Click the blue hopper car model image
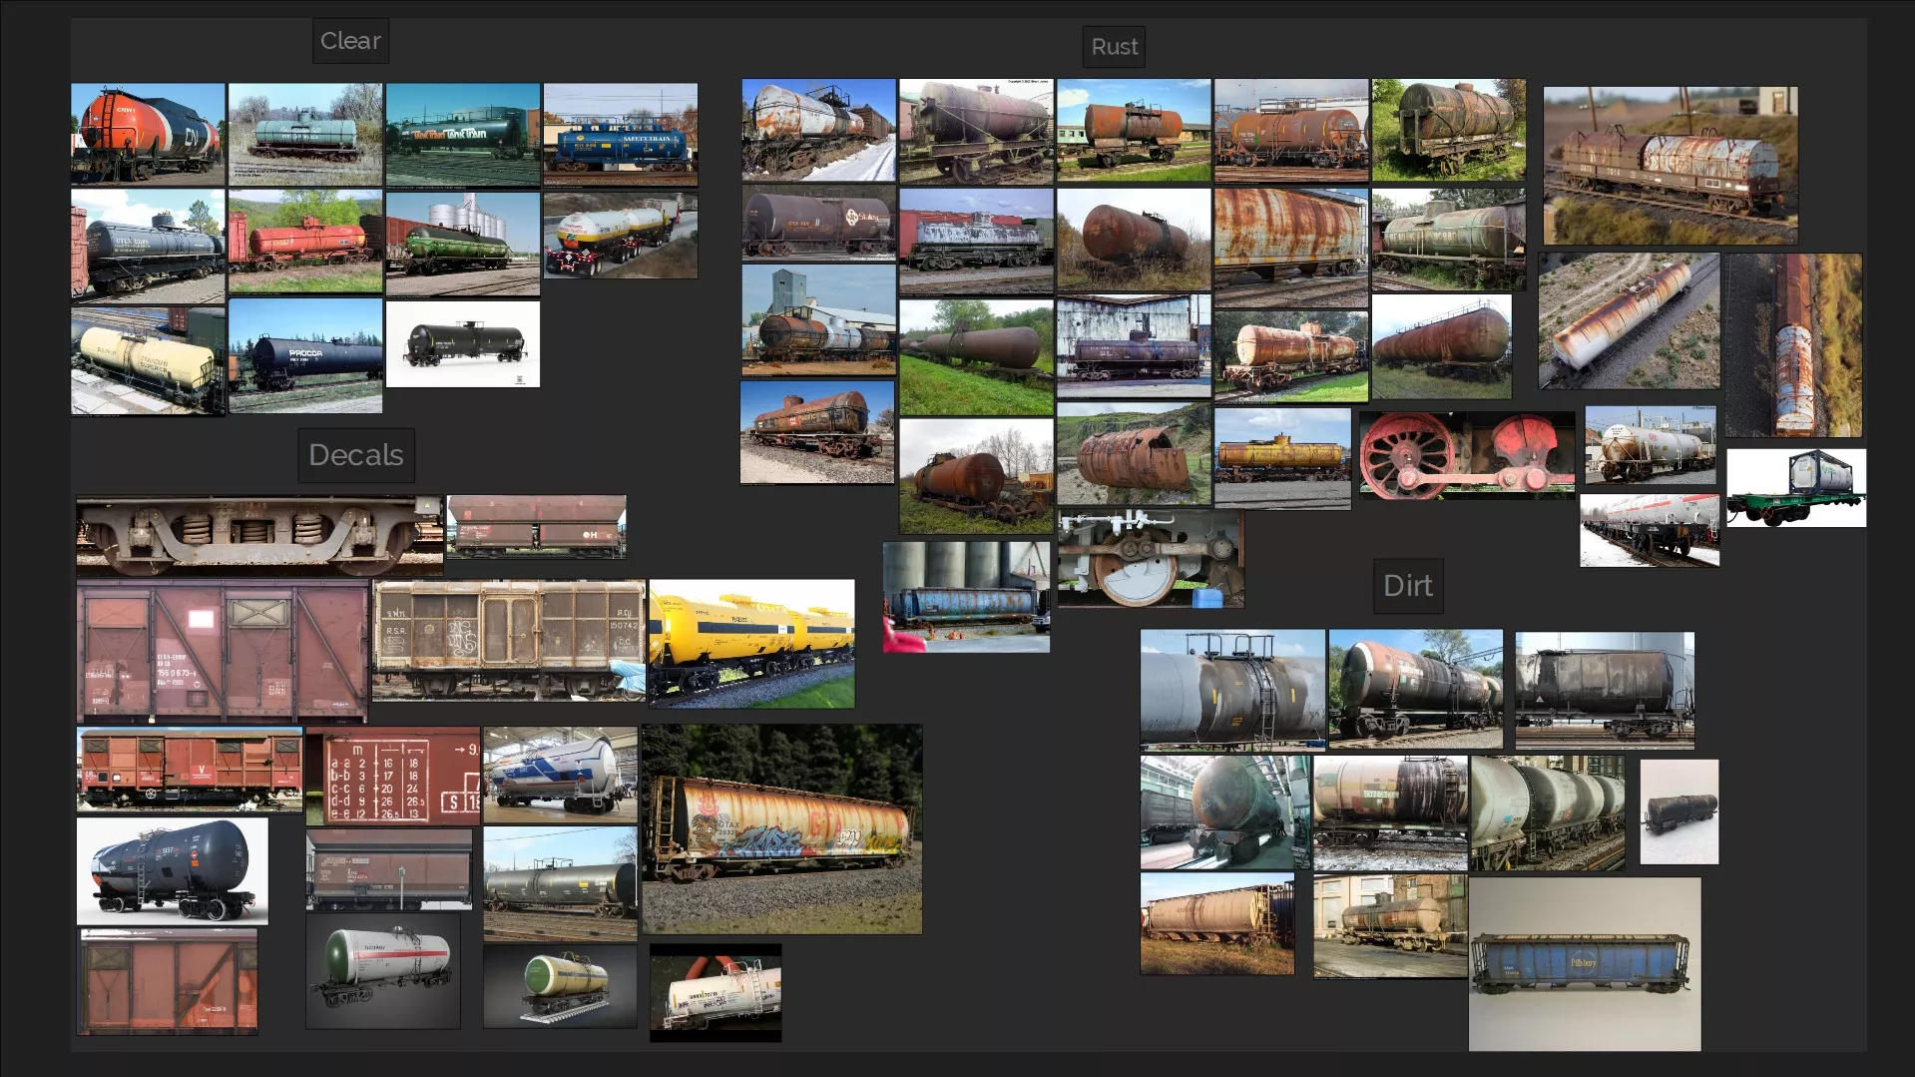This screenshot has width=1915, height=1077. pos(1584,964)
